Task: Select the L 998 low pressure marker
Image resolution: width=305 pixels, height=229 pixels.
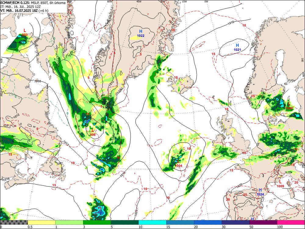Action: point(93,132)
